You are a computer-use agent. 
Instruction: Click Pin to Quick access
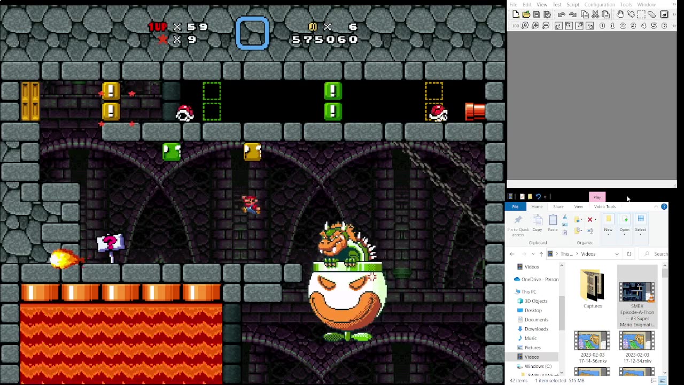tap(518, 226)
